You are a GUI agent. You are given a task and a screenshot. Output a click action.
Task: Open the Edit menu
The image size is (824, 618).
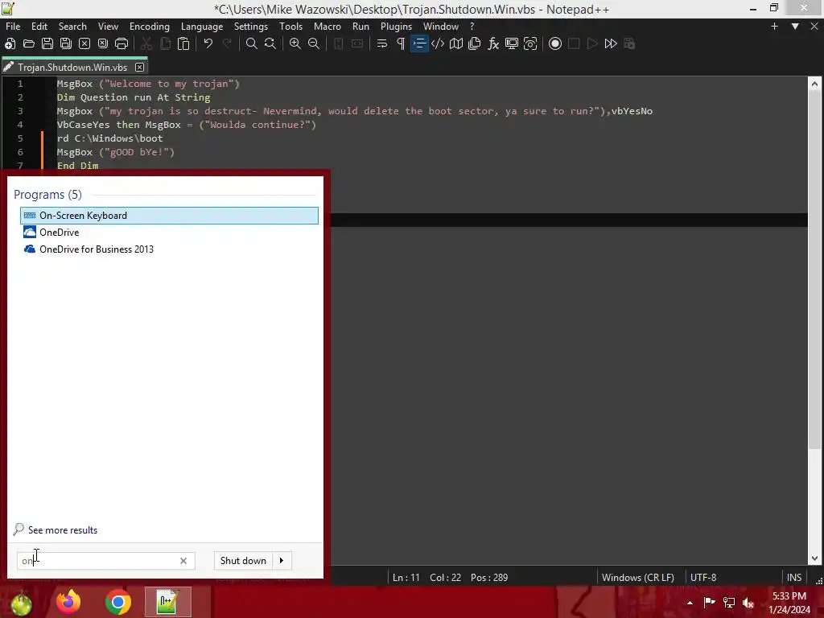coord(39,27)
